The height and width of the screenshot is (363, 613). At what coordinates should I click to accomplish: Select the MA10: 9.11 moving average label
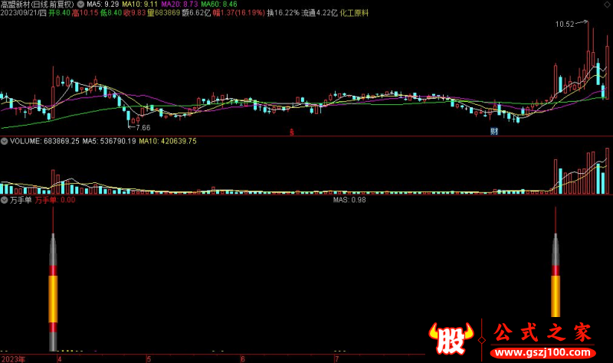[140, 5]
